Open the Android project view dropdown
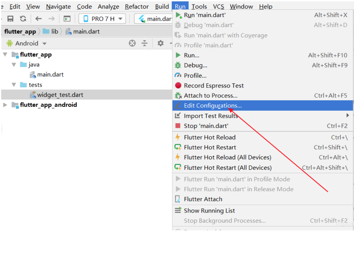Image resolution: width=354 pixels, height=257 pixels. [27, 43]
